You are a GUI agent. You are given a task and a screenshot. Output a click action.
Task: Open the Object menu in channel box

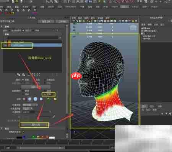(156, 24)
